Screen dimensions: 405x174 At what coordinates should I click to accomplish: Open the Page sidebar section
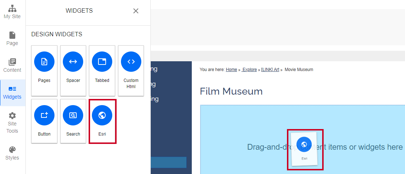point(12,39)
